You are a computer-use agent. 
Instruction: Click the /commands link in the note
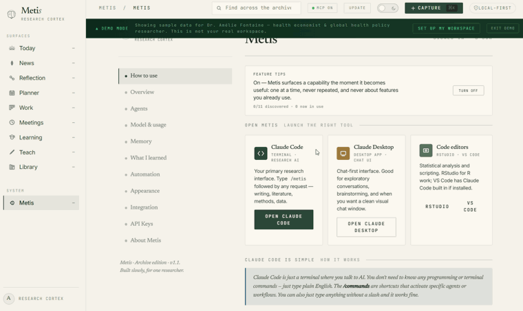[356, 286]
